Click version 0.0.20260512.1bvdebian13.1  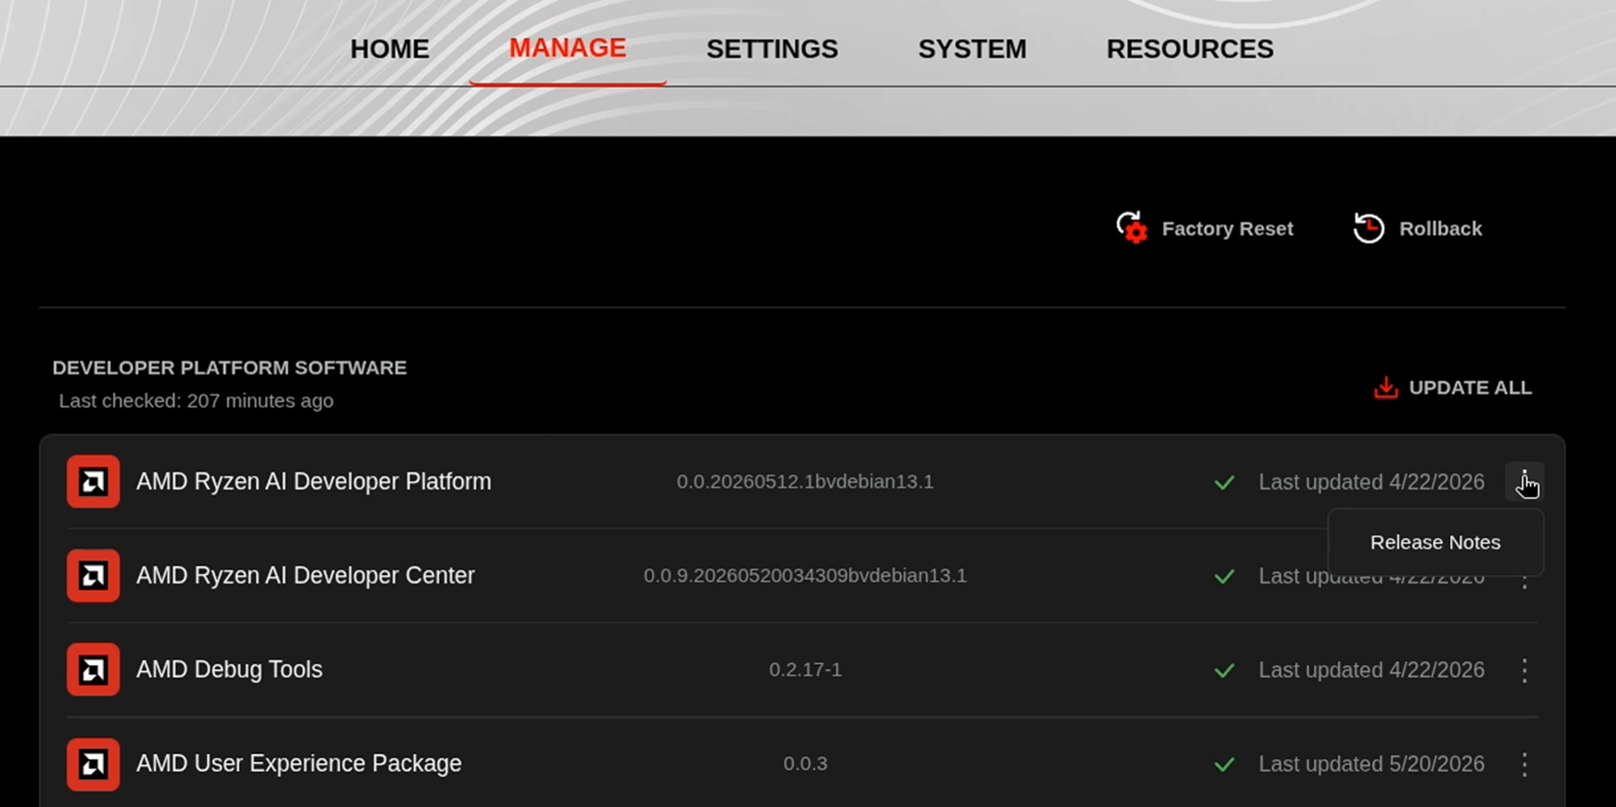[805, 481]
